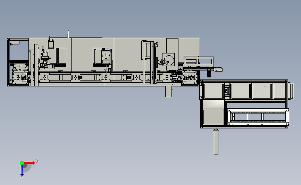Screen dimensions: 301x185
Task: Click the green Y axis dot of the triad
Action: [x=22, y=163]
